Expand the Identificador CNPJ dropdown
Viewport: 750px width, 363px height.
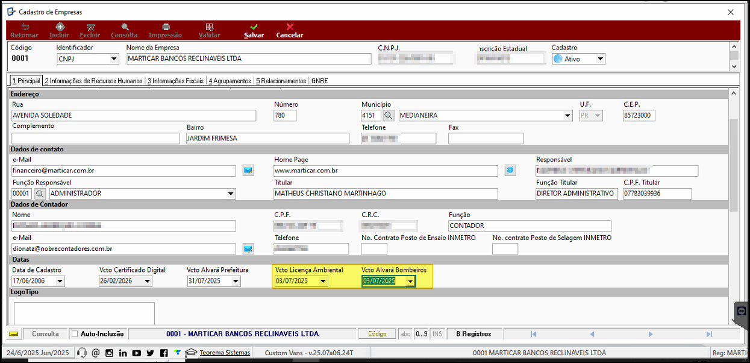coord(114,59)
